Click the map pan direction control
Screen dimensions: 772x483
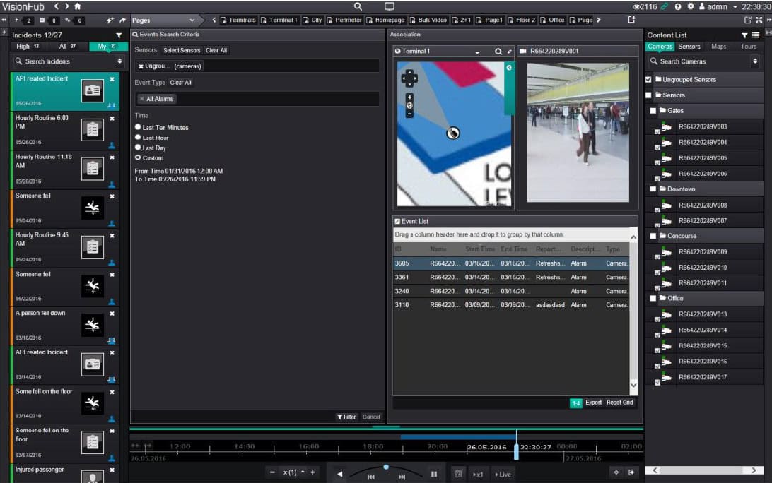(x=409, y=77)
